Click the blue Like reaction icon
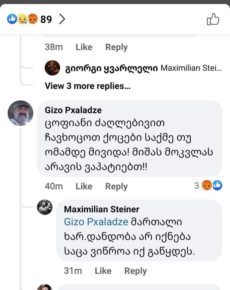Viewport: 230px width, 290px height. click(12, 19)
